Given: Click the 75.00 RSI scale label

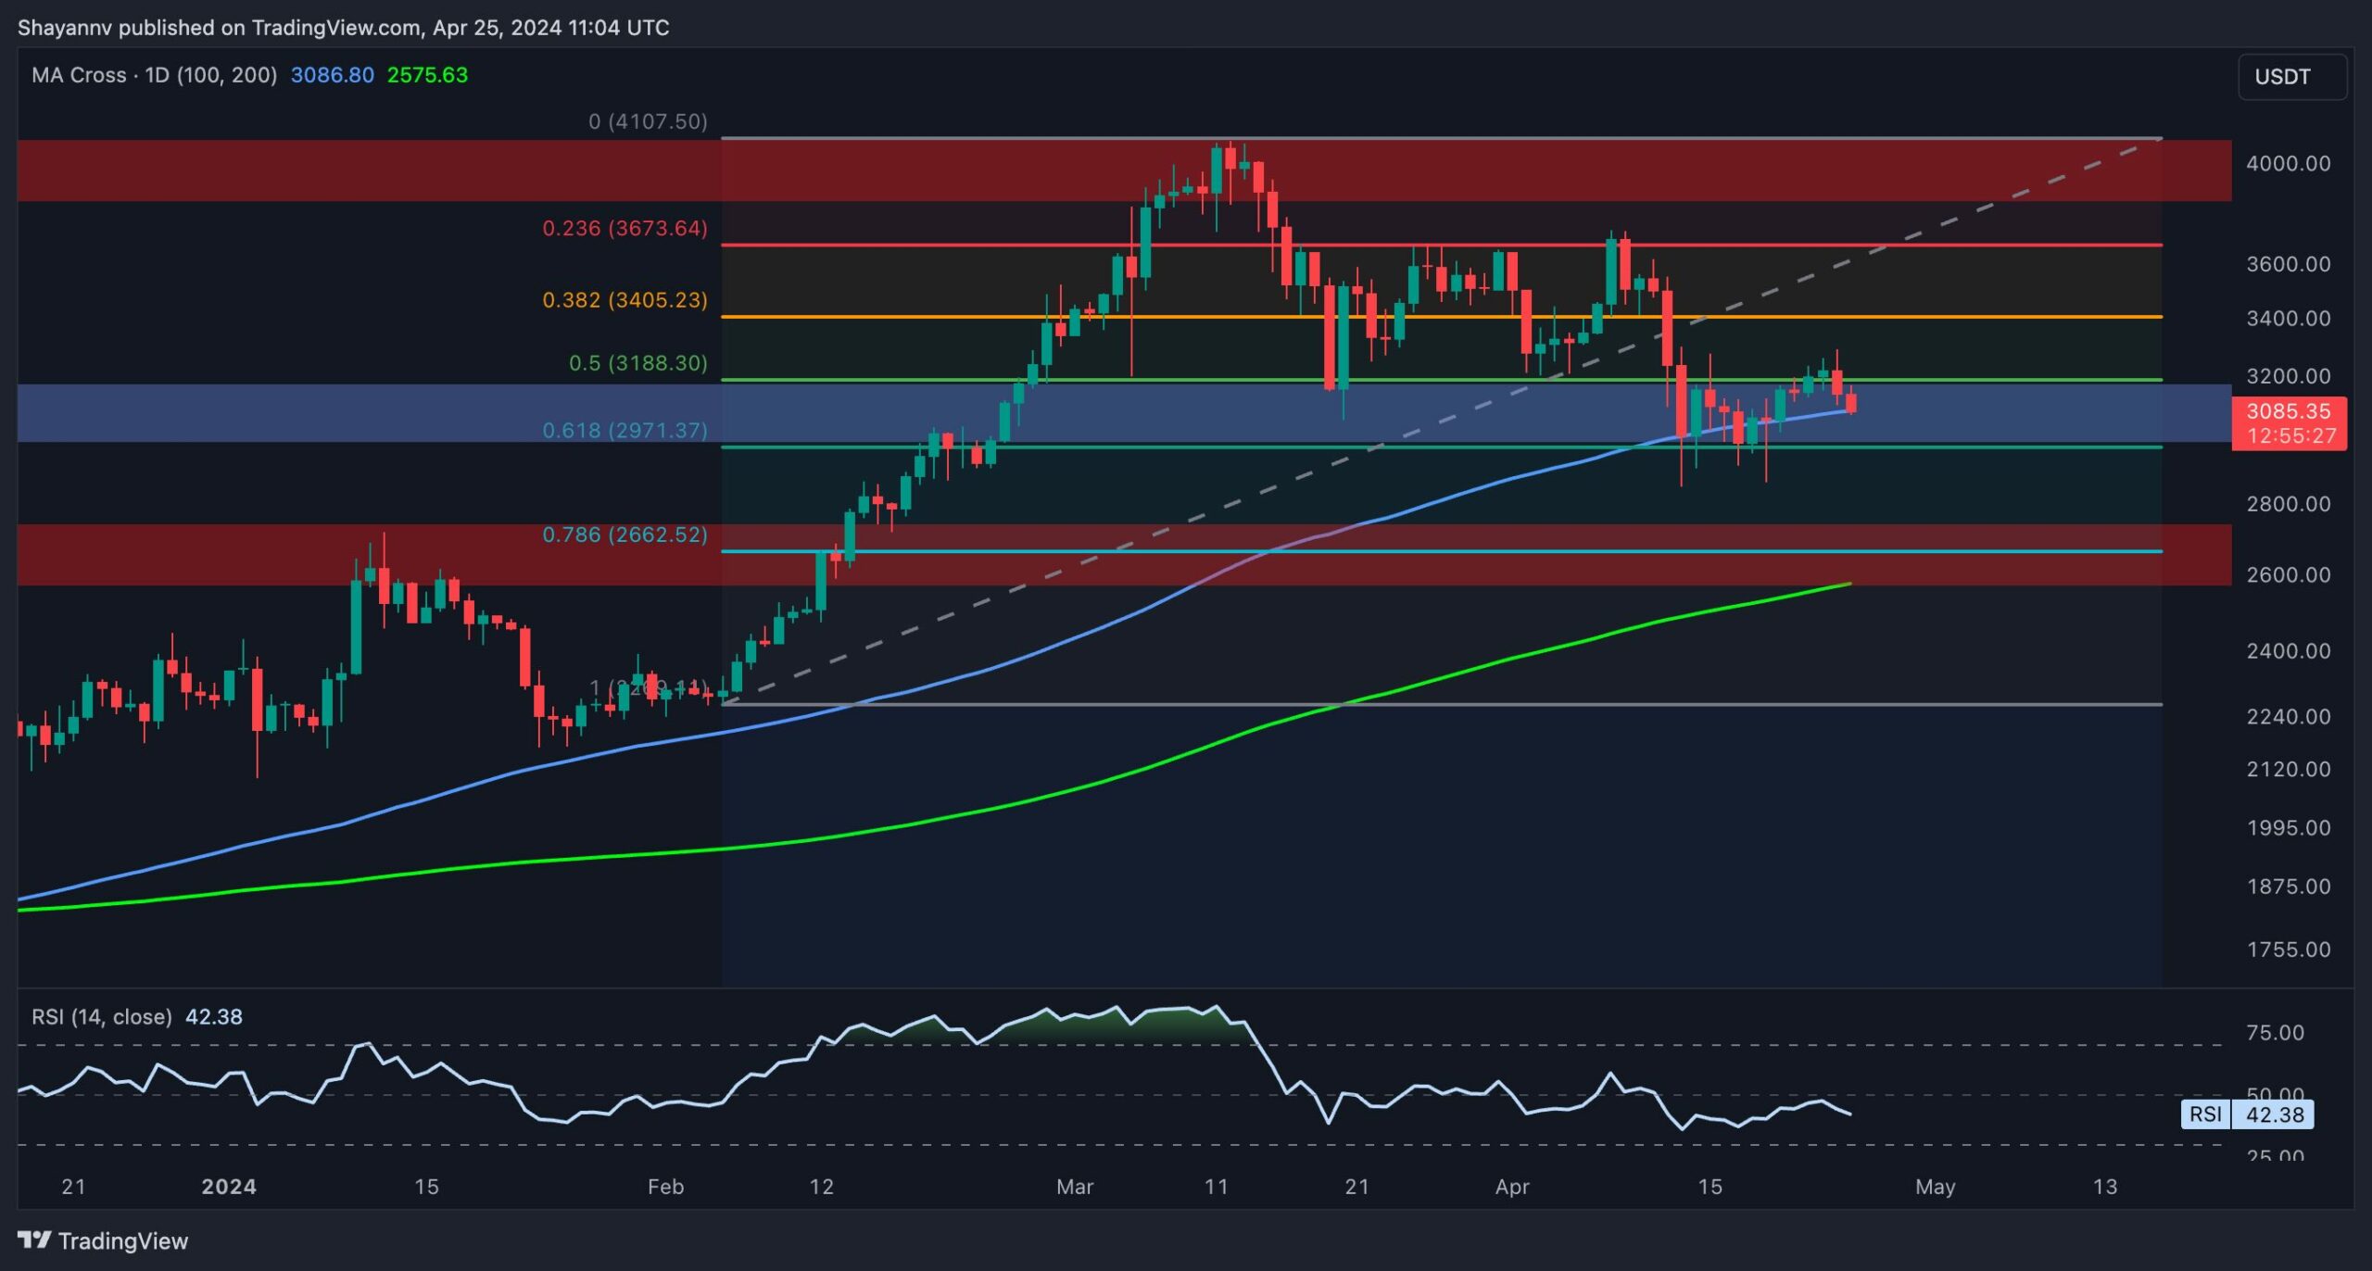Looking at the screenshot, I should click(2275, 1033).
